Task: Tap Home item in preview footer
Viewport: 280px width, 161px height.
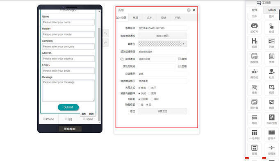Action: point(88,119)
